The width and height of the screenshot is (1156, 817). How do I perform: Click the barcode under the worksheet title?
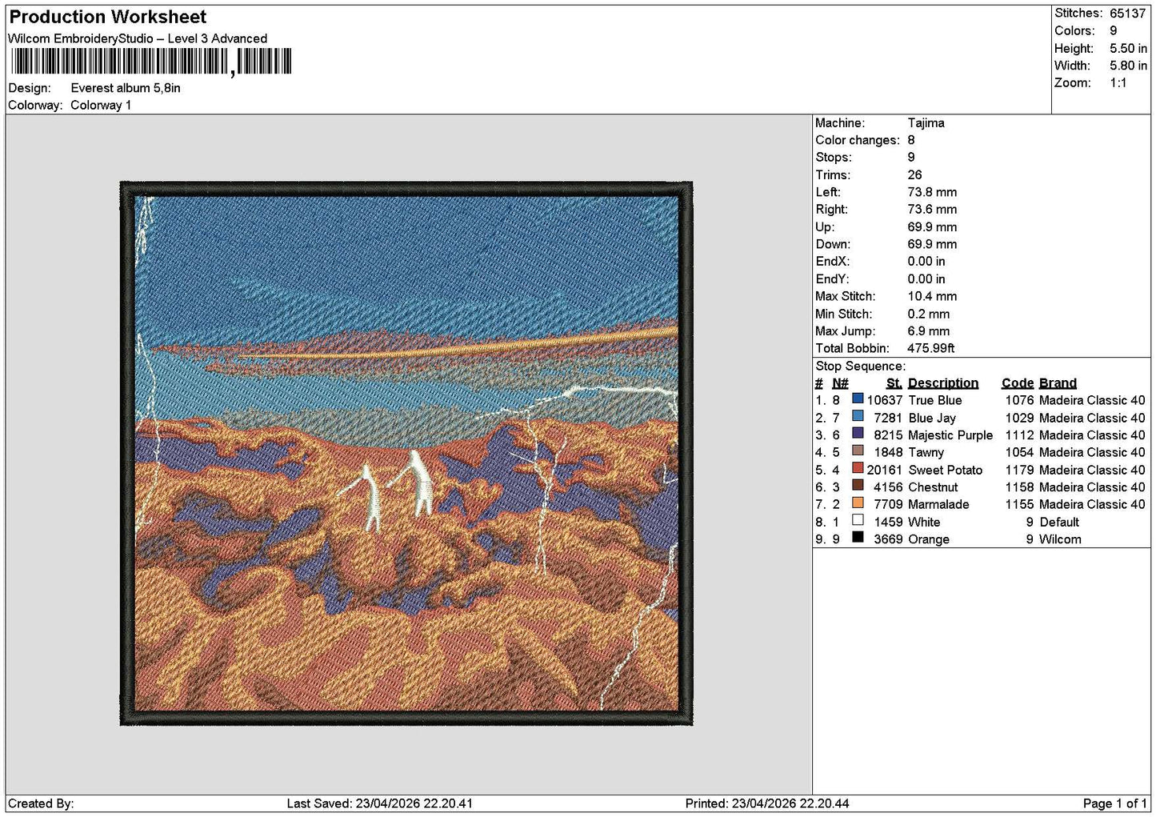151,62
